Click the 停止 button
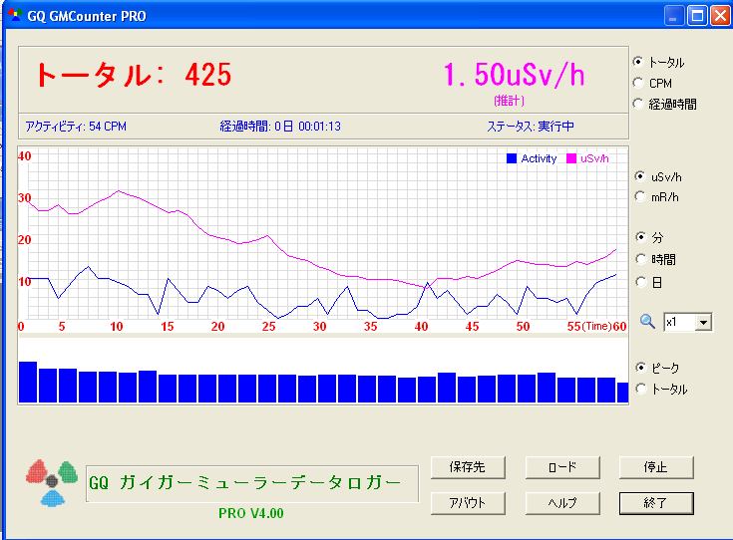Viewport: 733px width, 540px height. point(656,467)
